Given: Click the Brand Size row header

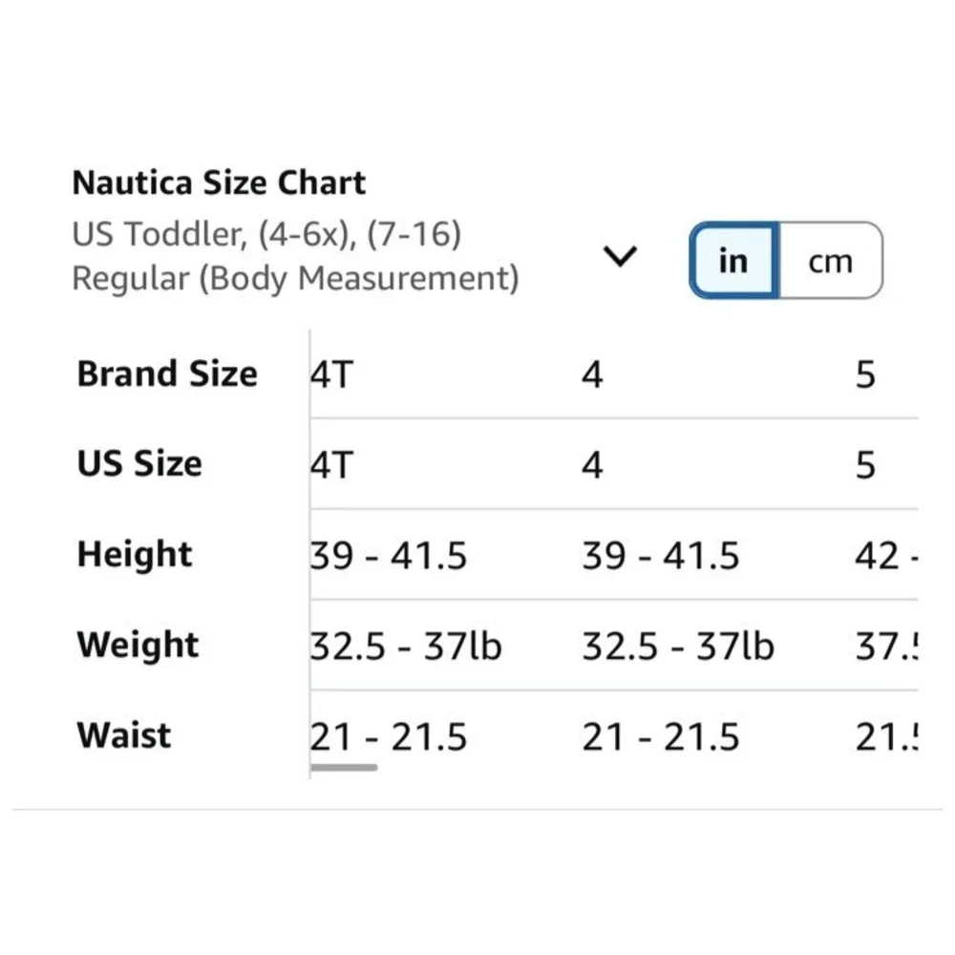Looking at the screenshot, I should [167, 373].
